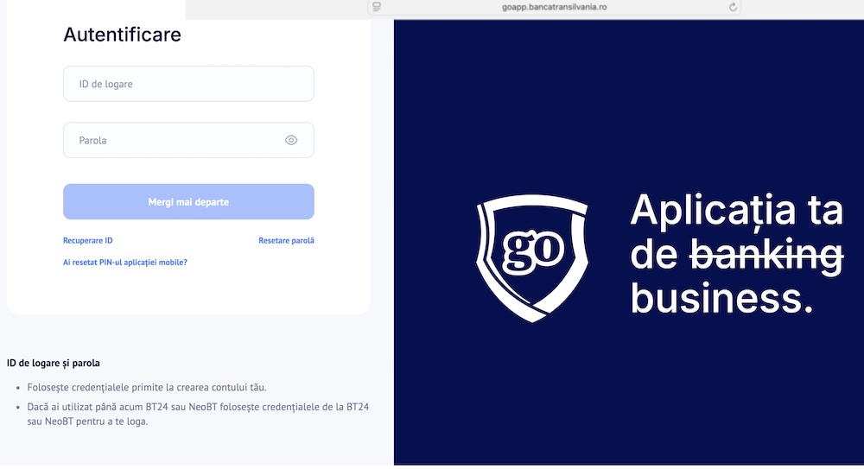864x469 pixels.
Task: Open the reader/page menu icon in address bar
Action: (376, 7)
